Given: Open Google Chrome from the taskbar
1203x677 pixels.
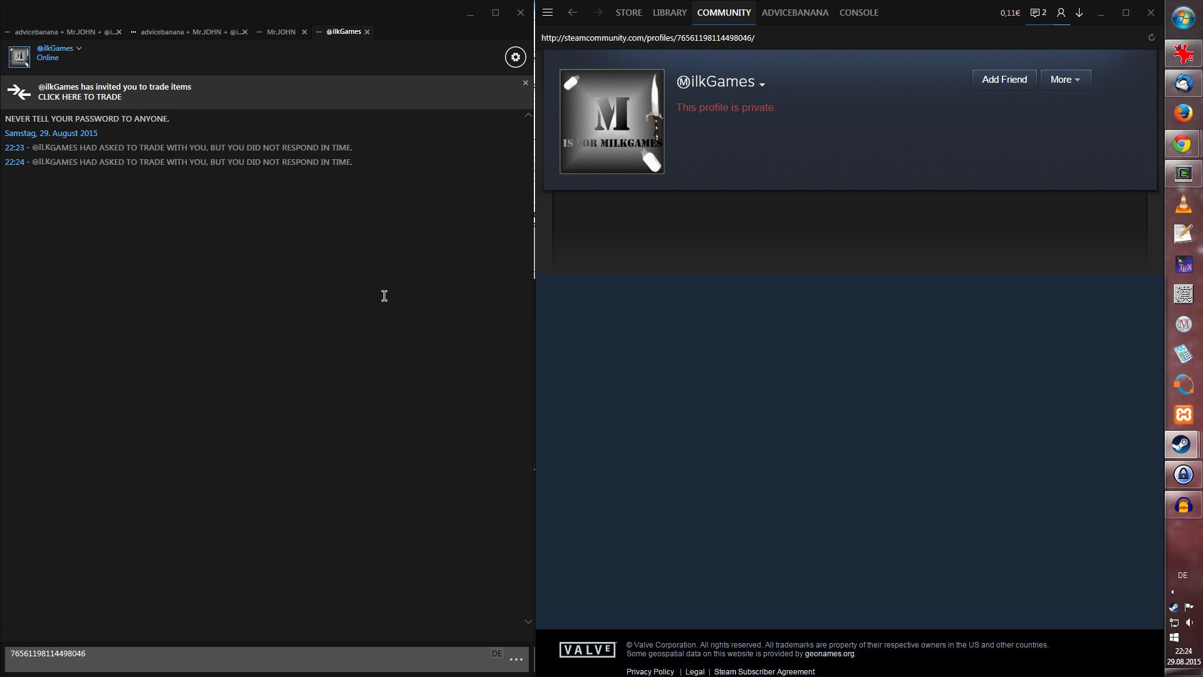Looking at the screenshot, I should [x=1182, y=145].
